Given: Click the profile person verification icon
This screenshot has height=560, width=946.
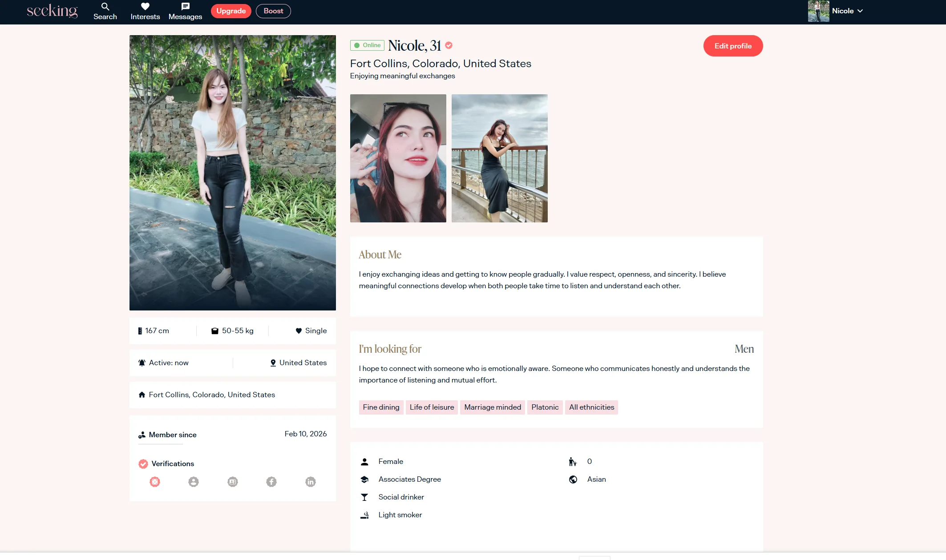Looking at the screenshot, I should 194,482.
